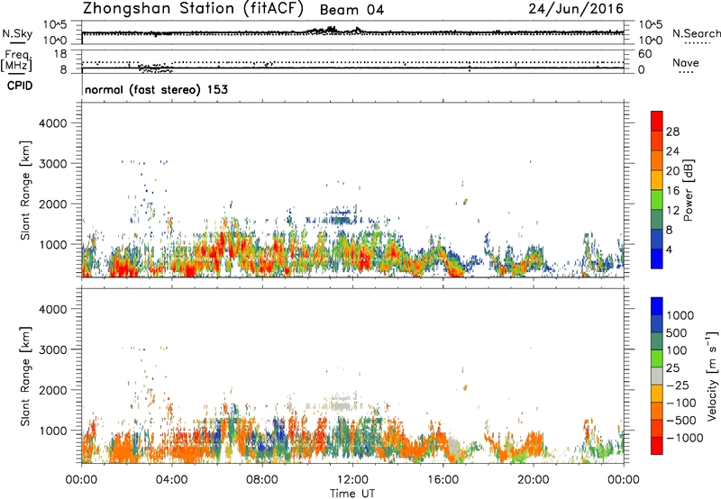This screenshot has height=499, width=721.
Task: Click the 20 label on power colorbar
Action: (x=672, y=171)
